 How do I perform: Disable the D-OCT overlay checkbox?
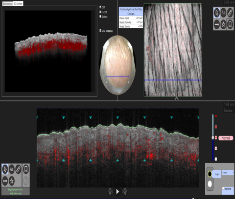pyautogui.click(x=101, y=12)
